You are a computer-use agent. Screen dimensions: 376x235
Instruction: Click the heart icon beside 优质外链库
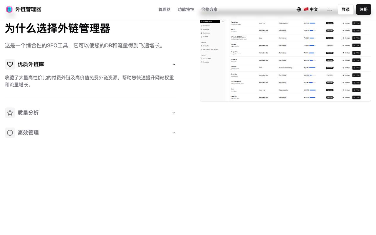[x=10, y=64]
